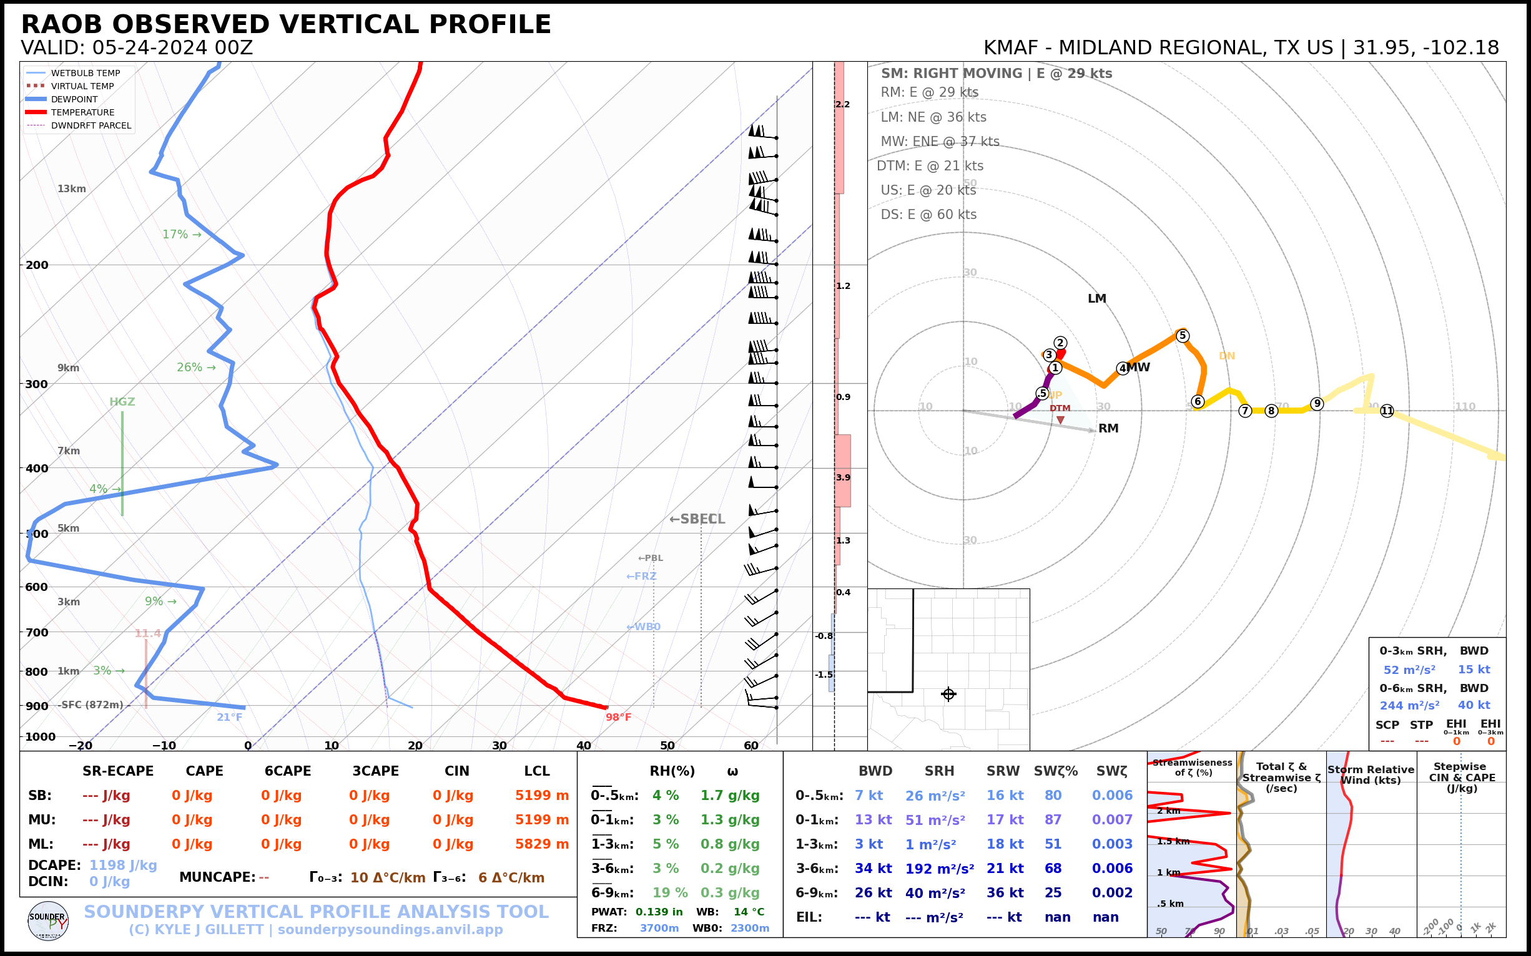Image resolution: width=1531 pixels, height=956 pixels.
Task: Click the Stepwise CIN & CAPE panel title
Action: click(x=1462, y=777)
